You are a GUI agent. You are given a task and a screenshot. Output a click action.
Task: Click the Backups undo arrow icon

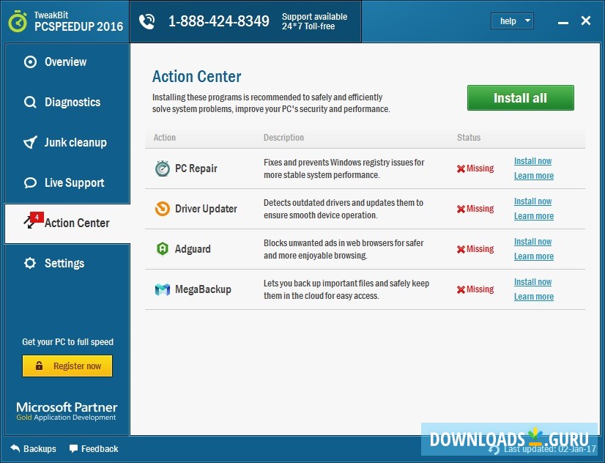tap(15, 448)
